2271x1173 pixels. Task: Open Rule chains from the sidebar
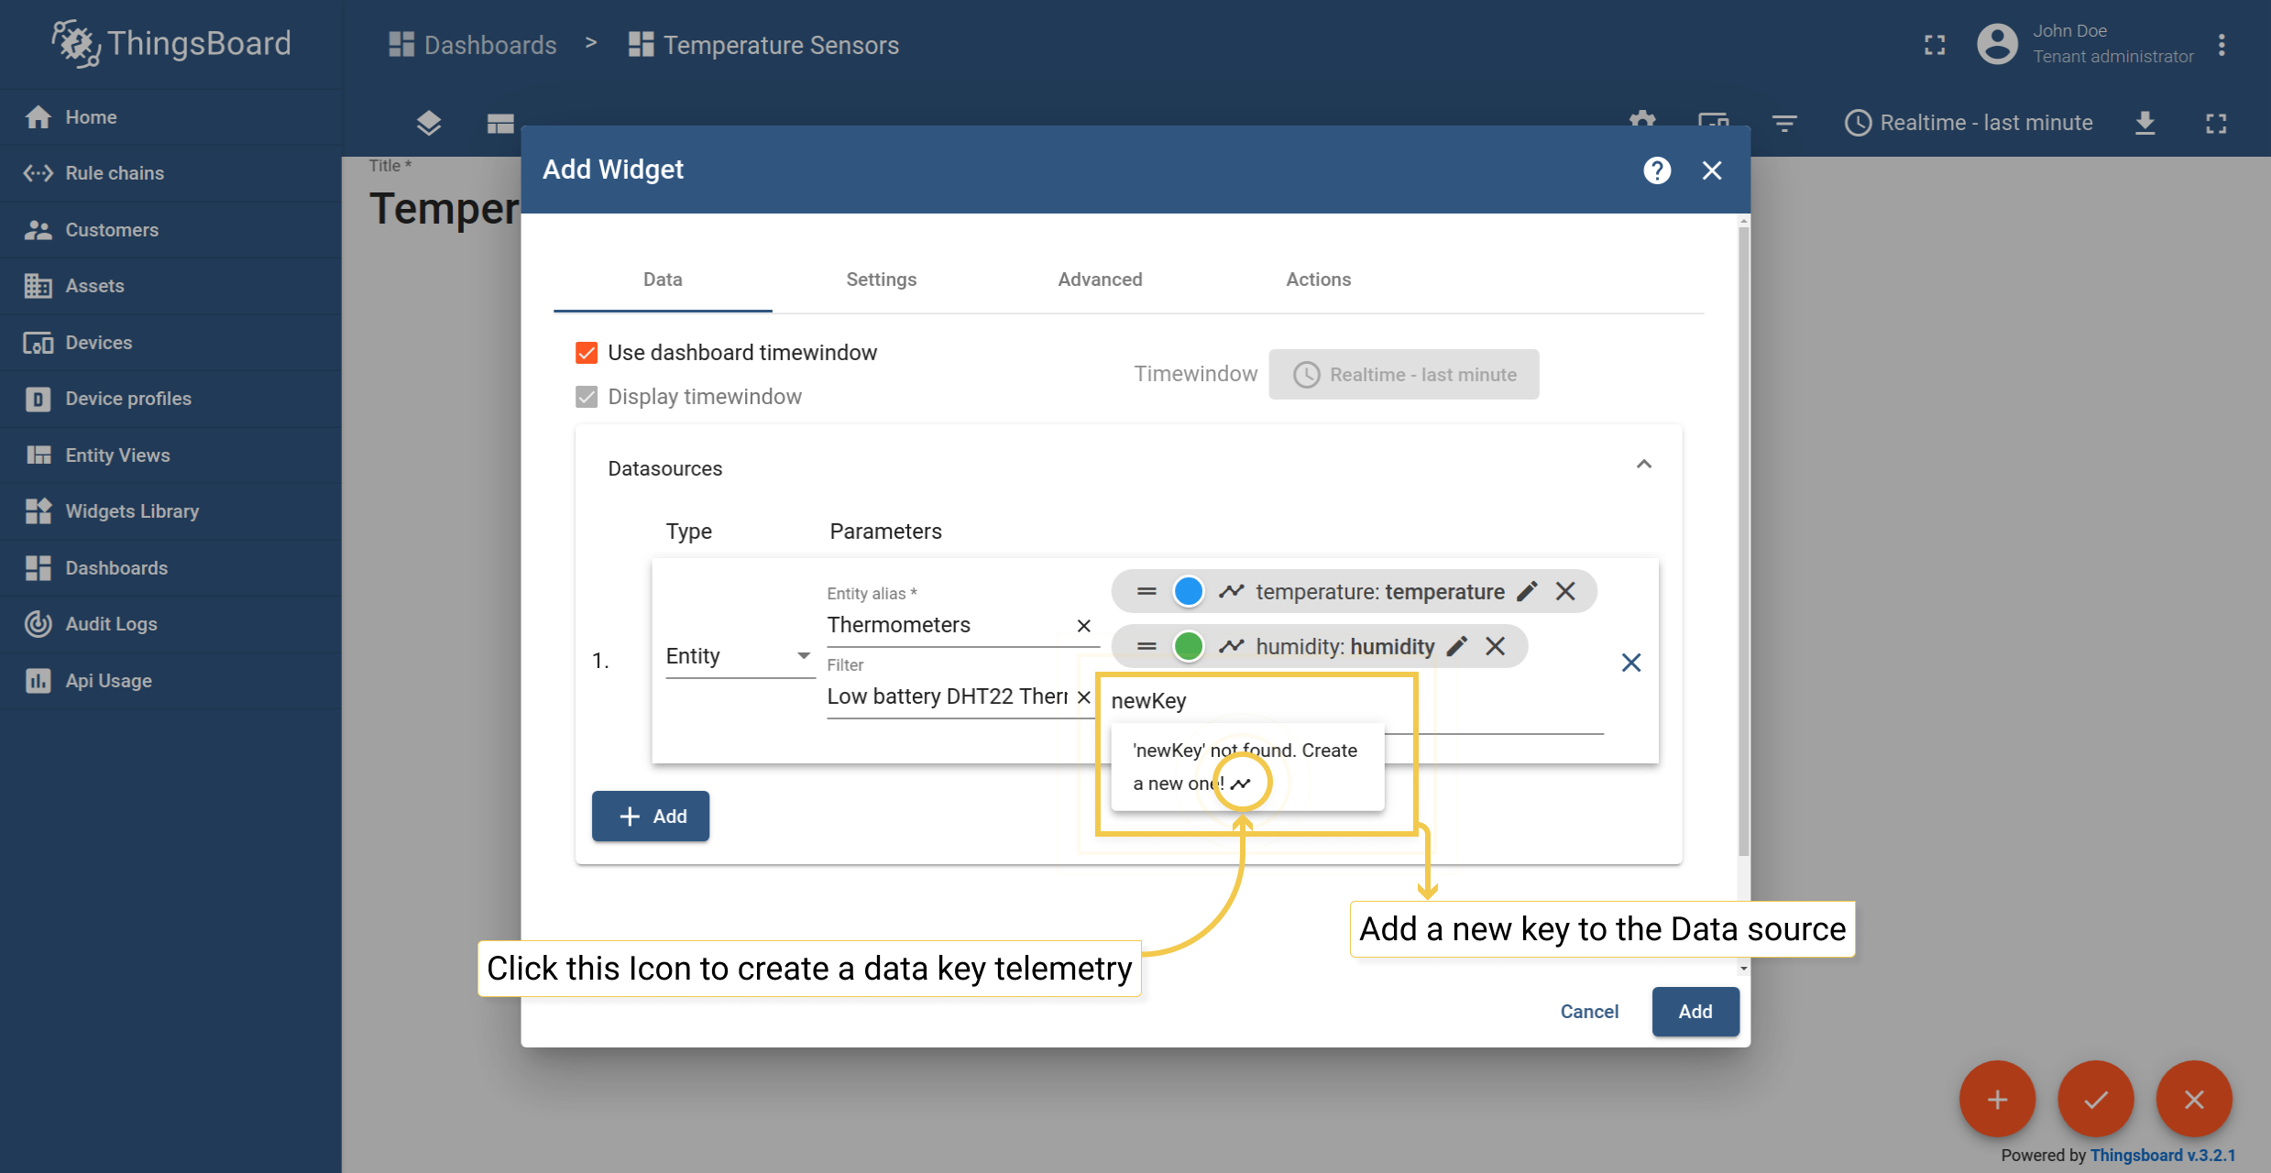click(170, 173)
